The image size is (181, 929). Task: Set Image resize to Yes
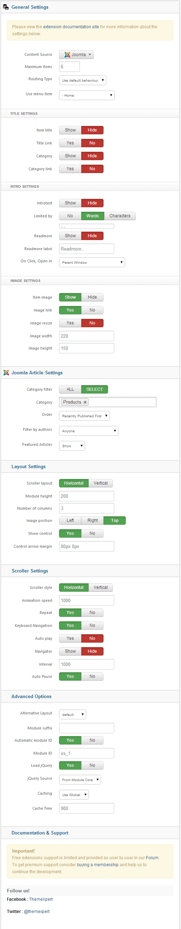tap(71, 323)
